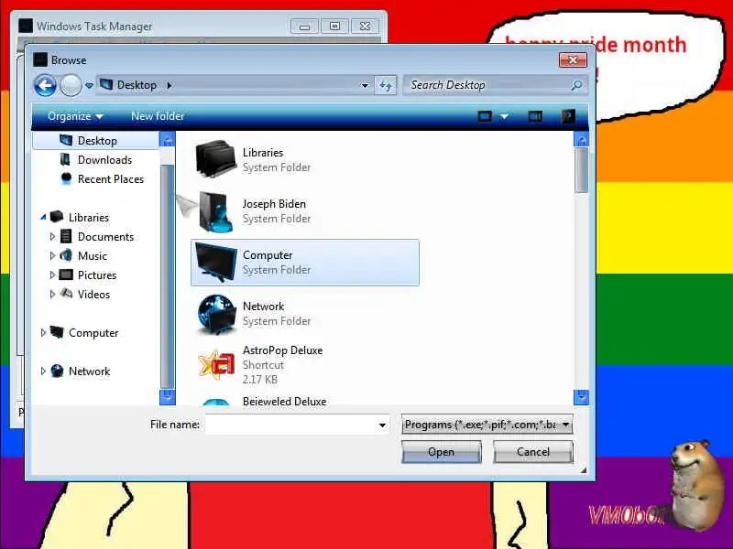733x549 pixels.
Task: Click the Open button
Action: pyautogui.click(x=441, y=452)
